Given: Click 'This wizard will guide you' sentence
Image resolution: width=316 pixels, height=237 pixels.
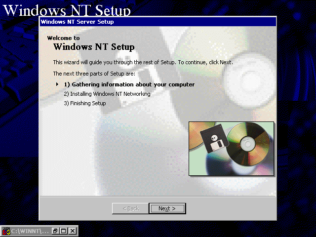Looking at the screenshot, I should click(x=143, y=62).
